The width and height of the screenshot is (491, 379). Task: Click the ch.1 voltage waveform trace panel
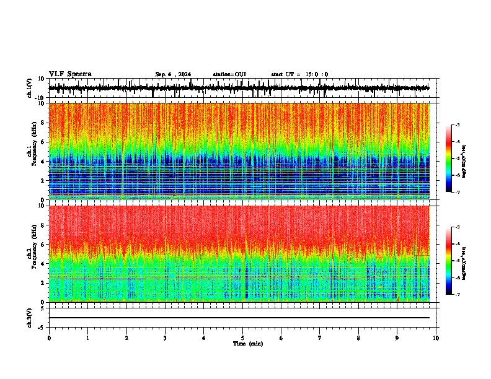pos(242,88)
